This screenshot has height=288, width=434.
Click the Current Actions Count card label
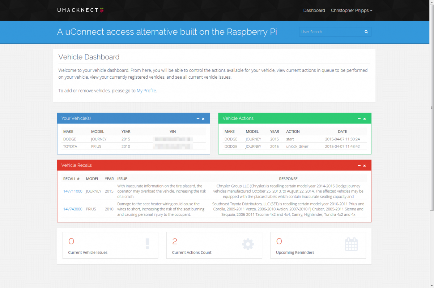tap(192, 252)
